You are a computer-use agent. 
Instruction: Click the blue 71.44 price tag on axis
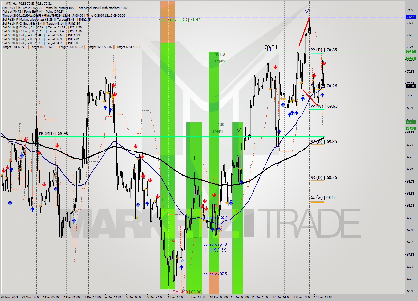click(x=410, y=17)
